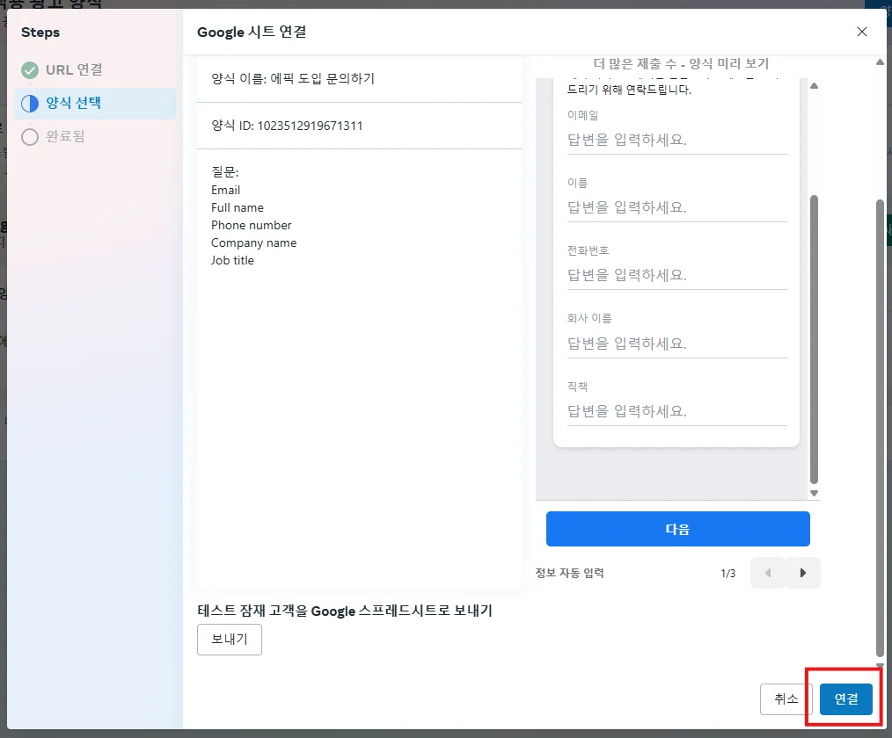
Task: Click the 양식 이름: 에픽 도입 문의하기 text
Action: coord(293,78)
